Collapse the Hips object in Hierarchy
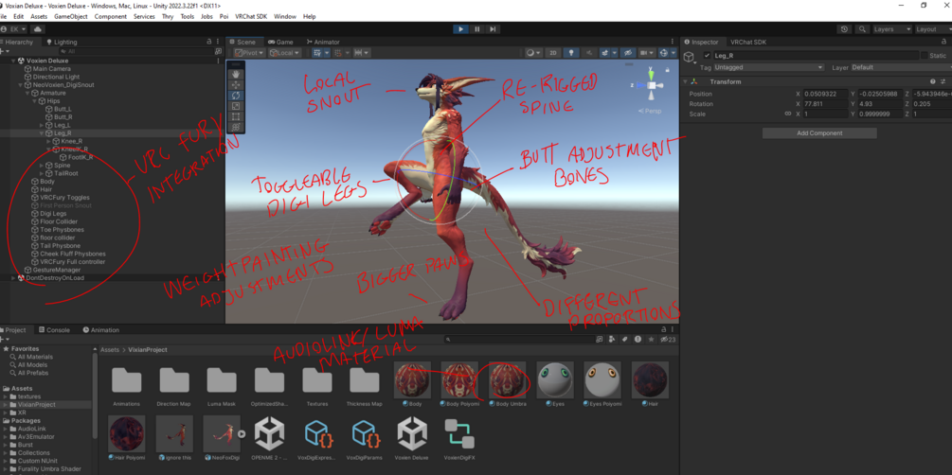The height and width of the screenshot is (475, 952). [35, 100]
